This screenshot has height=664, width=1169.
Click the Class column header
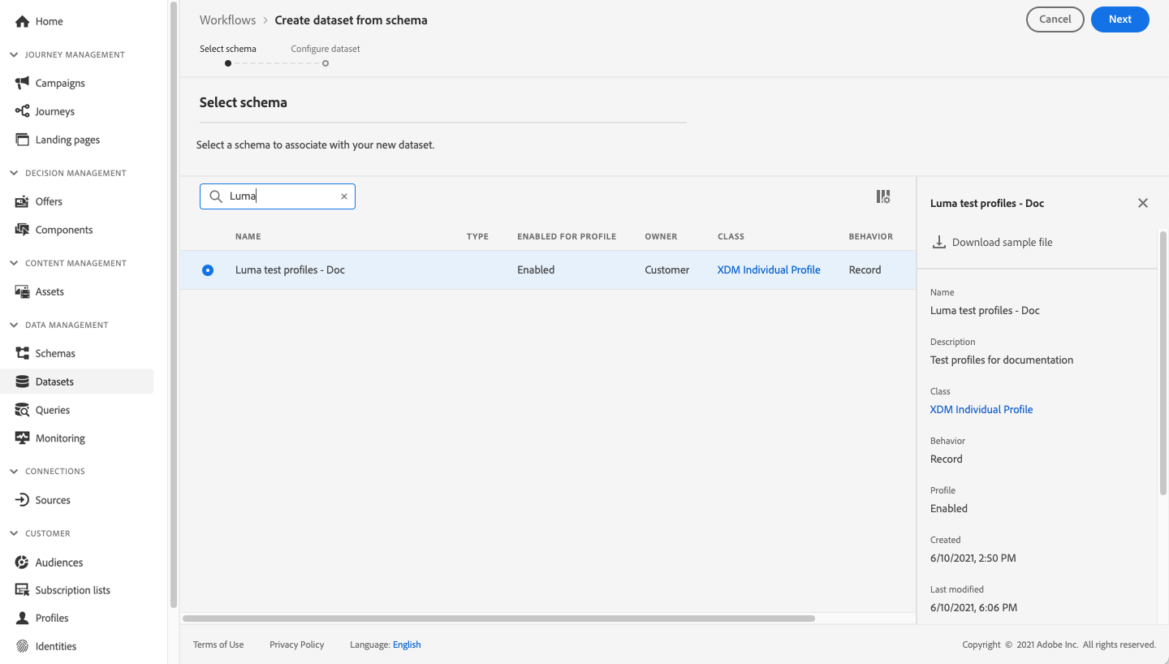tap(731, 236)
